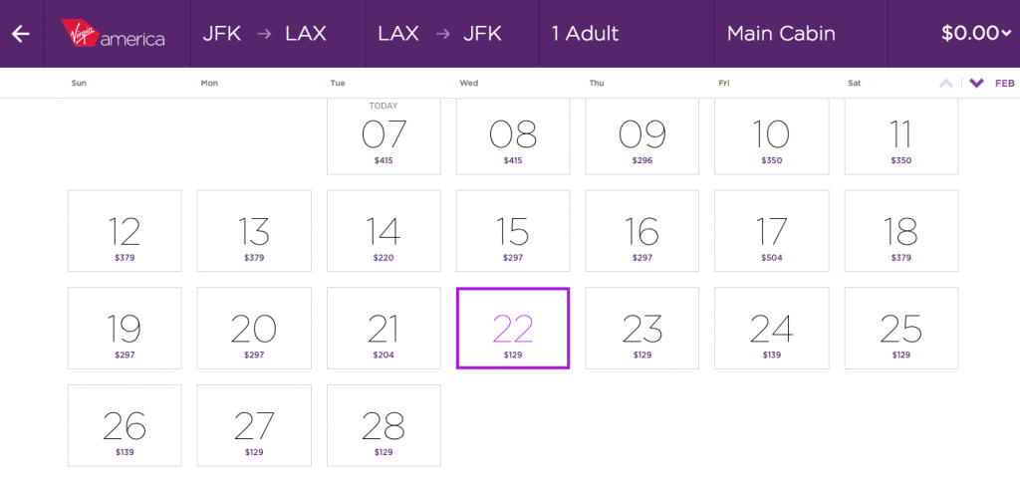Pick date 16 at $297

(x=642, y=231)
